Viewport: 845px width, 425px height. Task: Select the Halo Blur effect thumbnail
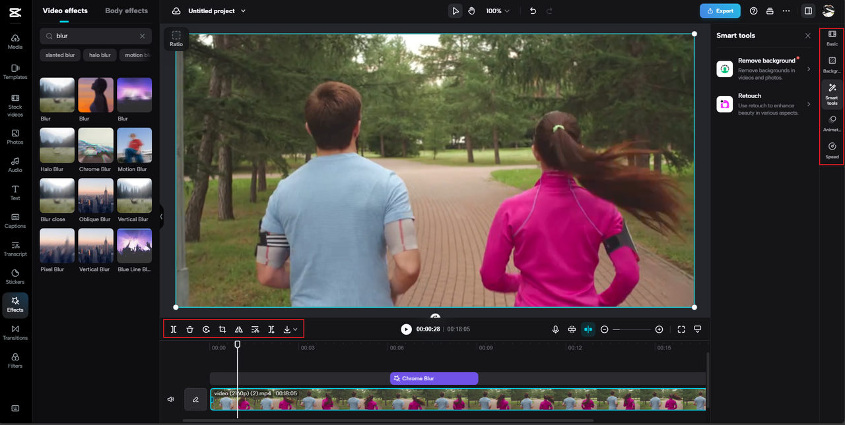coord(57,146)
